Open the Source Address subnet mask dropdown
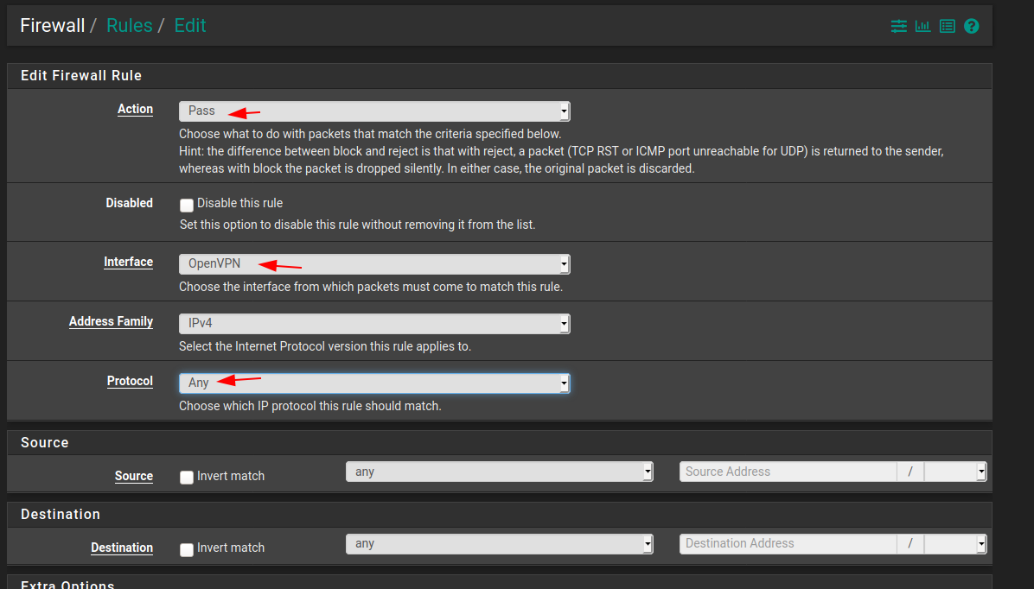1034x589 pixels. 954,472
